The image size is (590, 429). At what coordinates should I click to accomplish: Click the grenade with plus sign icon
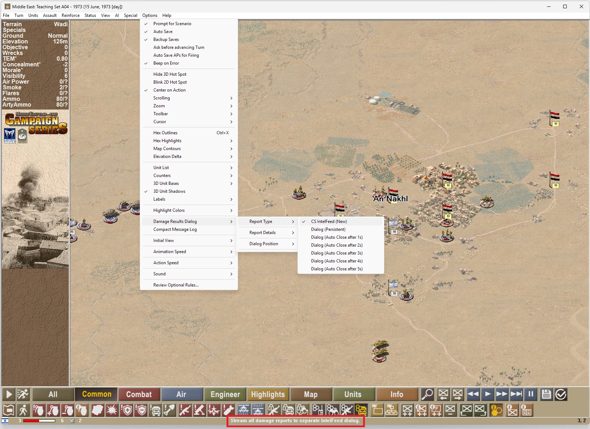[53, 410]
